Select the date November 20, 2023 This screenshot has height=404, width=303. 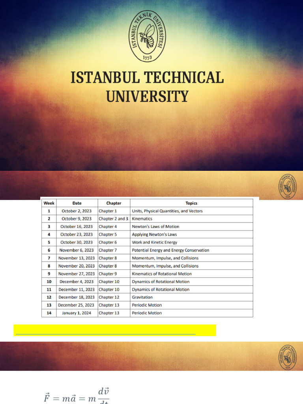pyautogui.click(x=77, y=266)
